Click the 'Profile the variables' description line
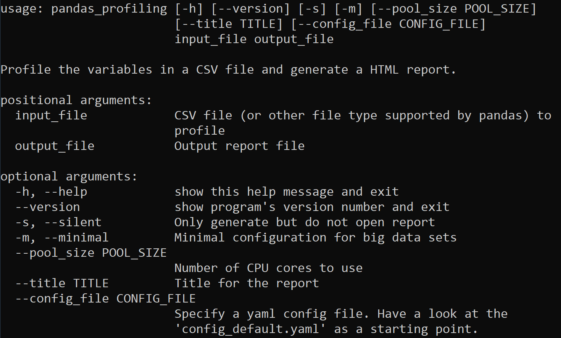 click(x=228, y=70)
